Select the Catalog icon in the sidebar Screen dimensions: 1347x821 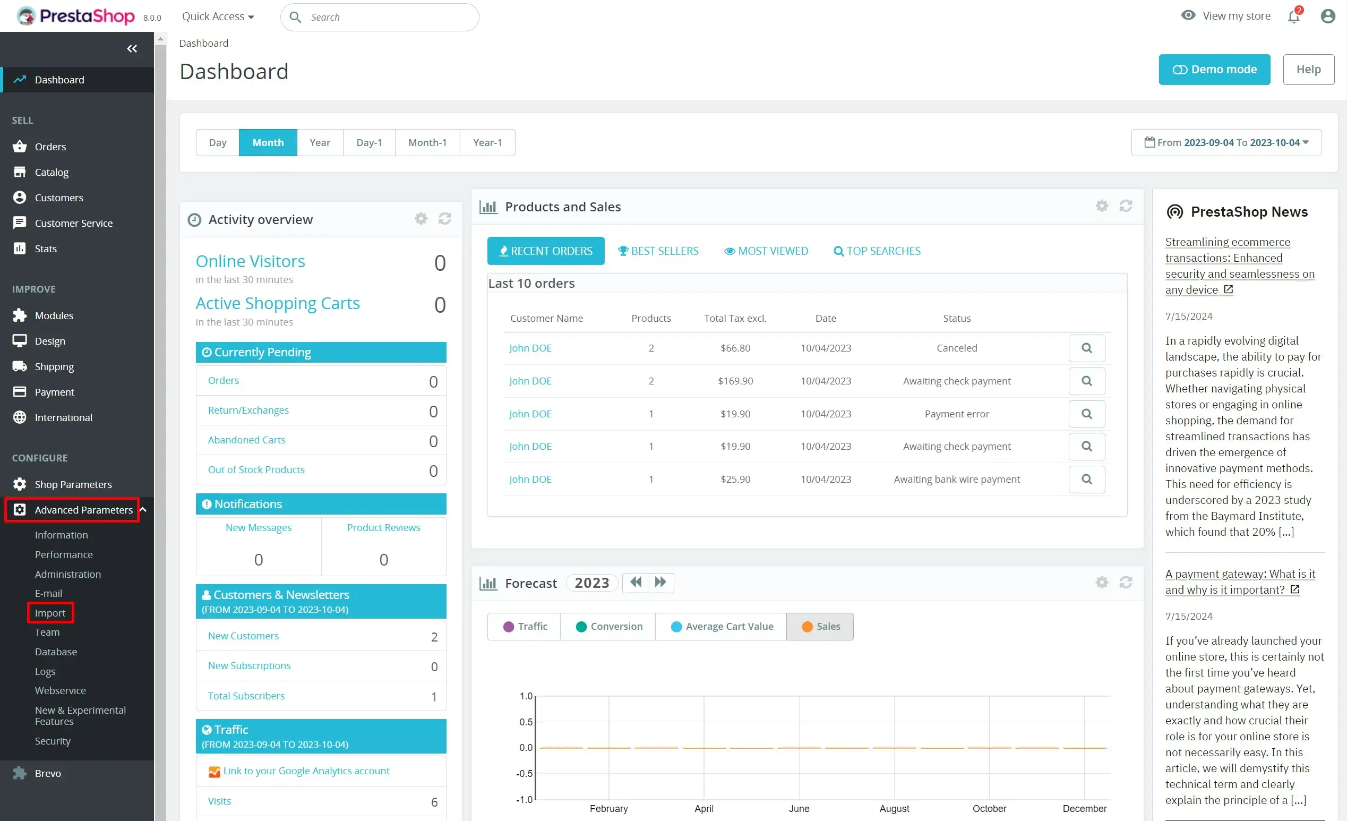point(20,172)
